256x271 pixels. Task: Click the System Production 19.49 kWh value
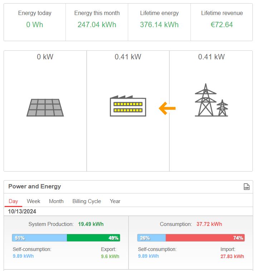91,224
